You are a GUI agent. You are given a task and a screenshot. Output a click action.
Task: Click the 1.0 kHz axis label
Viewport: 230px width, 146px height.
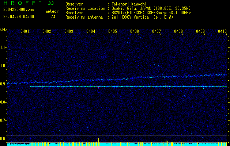click(x=3, y=66)
